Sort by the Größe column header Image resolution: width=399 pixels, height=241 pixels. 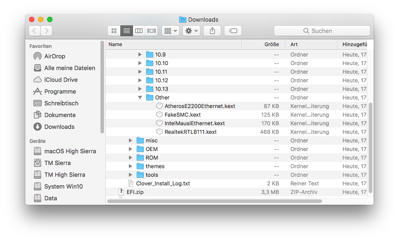click(271, 44)
